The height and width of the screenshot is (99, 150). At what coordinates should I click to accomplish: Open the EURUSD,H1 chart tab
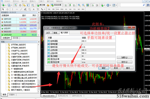point(63,96)
